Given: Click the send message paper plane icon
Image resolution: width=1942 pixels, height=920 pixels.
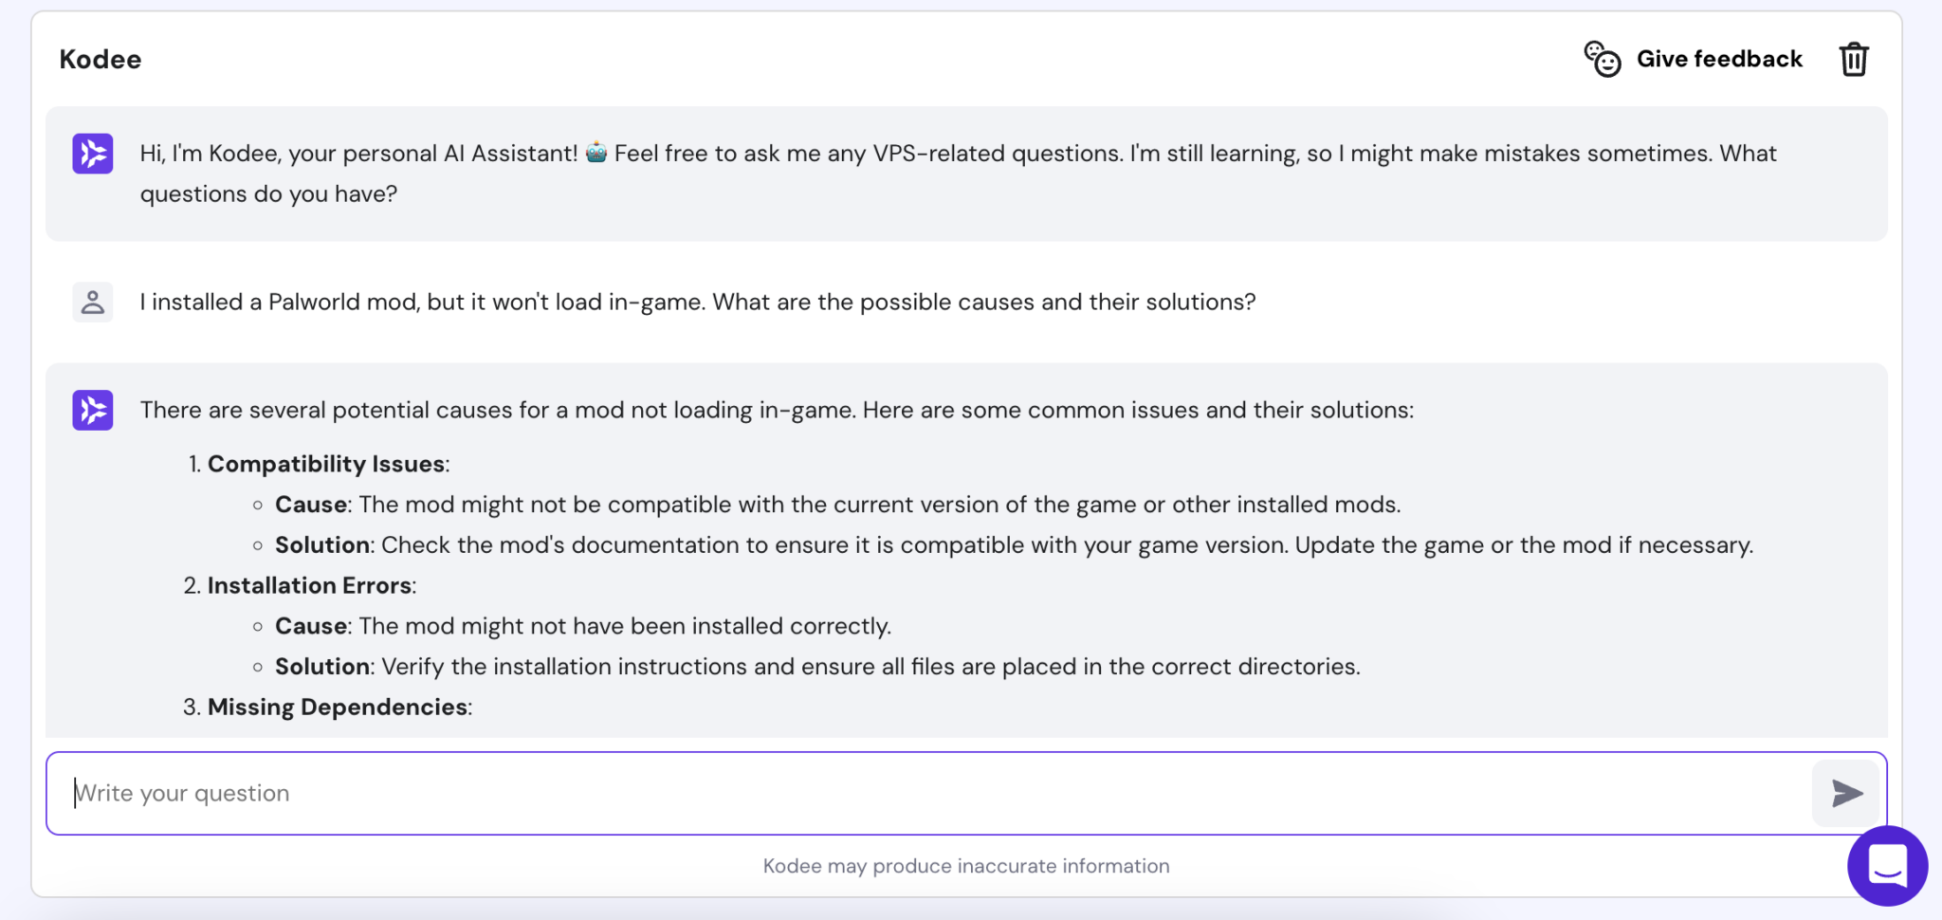Looking at the screenshot, I should (1843, 793).
